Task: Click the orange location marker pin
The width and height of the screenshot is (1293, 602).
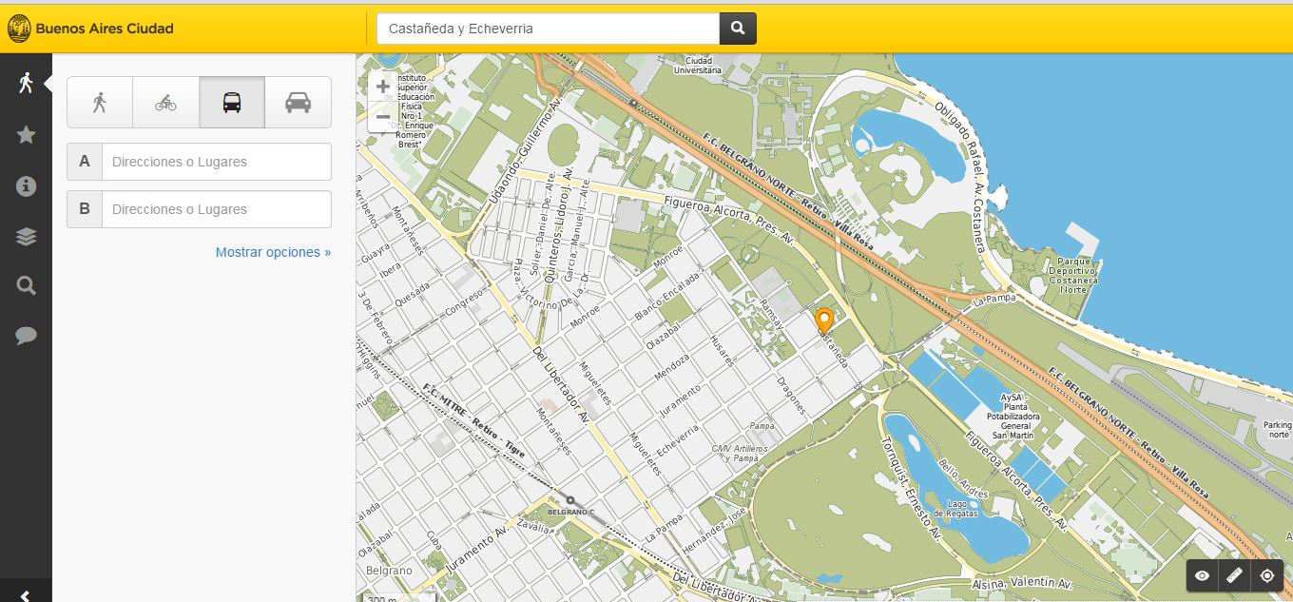Action: (824, 320)
